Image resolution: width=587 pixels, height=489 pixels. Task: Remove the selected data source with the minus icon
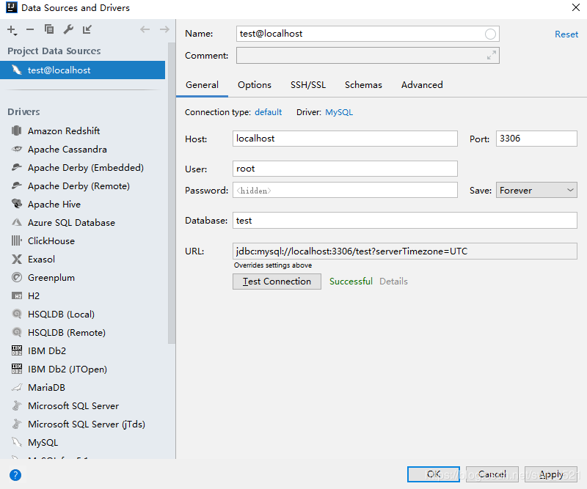click(30, 29)
